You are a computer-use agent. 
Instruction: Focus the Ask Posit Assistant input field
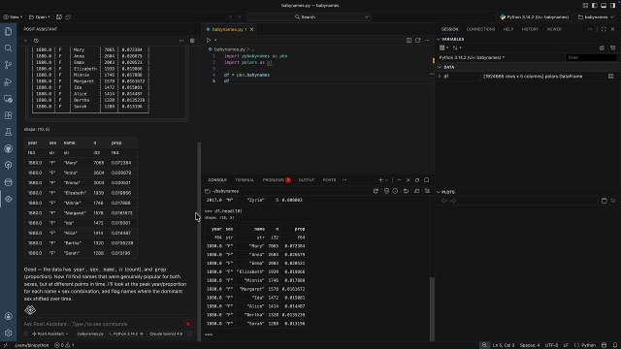[103, 324]
